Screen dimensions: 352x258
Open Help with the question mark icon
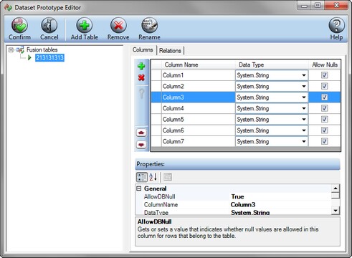tap(336, 25)
